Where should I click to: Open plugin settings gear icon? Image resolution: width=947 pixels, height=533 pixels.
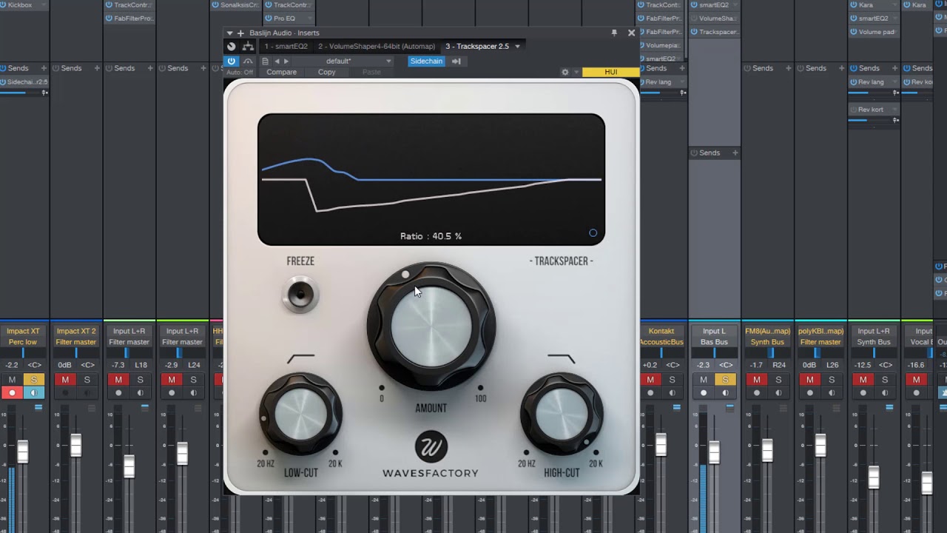(x=565, y=73)
